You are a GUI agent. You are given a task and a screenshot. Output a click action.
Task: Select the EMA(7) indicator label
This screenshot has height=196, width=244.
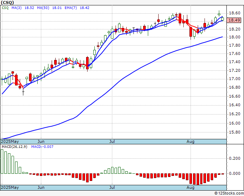point(71,8)
